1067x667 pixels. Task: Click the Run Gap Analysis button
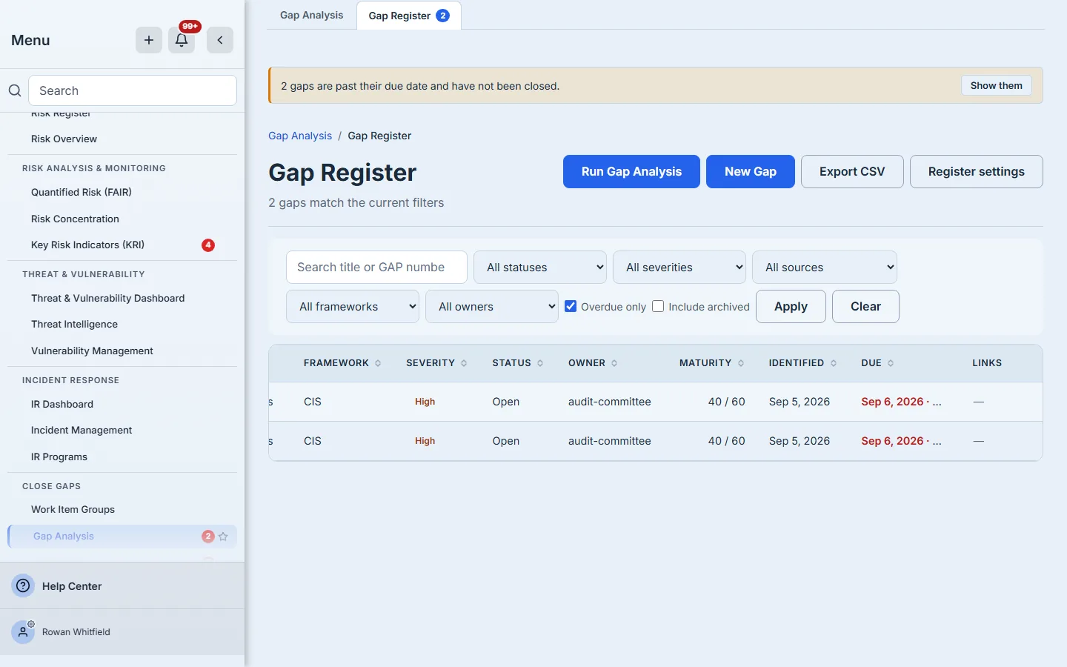pos(631,172)
